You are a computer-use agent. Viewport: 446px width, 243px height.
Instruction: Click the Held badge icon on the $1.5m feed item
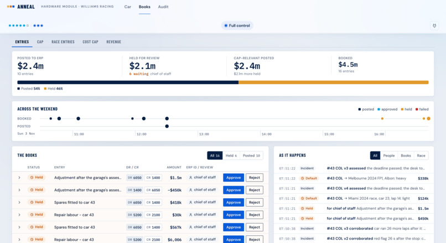(x=302, y=209)
